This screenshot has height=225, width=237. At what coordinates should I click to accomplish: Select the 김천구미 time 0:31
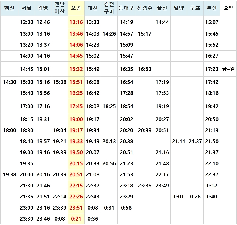(x=109, y=208)
